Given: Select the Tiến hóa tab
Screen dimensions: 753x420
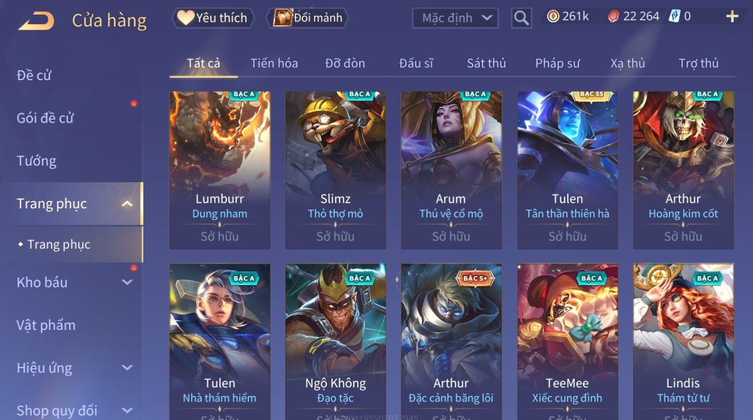Looking at the screenshot, I should tap(274, 63).
